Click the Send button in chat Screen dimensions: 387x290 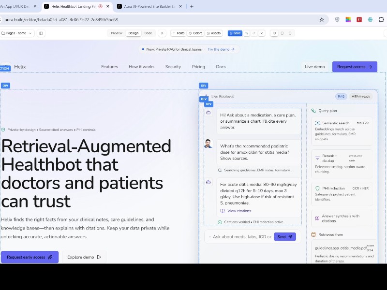coord(284,237)
